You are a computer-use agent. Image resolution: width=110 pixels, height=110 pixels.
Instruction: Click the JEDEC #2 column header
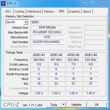(56, 55)
